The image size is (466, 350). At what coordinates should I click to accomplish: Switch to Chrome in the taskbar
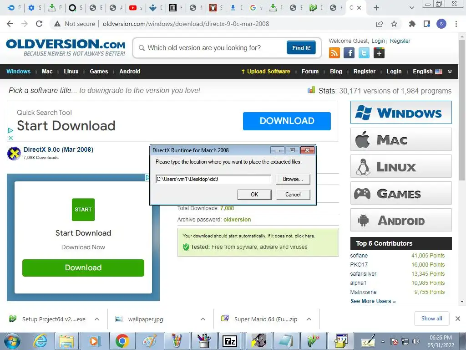click(x=122, y=341)
